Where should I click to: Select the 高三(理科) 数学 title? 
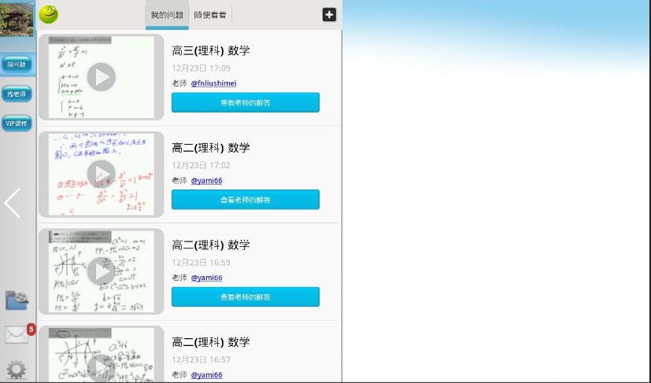[211, 50]
